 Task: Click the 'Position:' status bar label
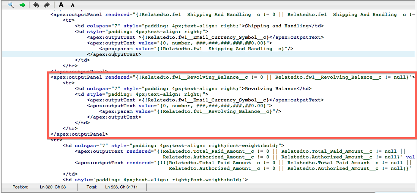pyautogui.click(x=20, y=187)
